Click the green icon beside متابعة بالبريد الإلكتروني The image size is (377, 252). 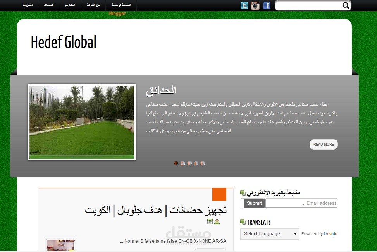tap(242, 192)
